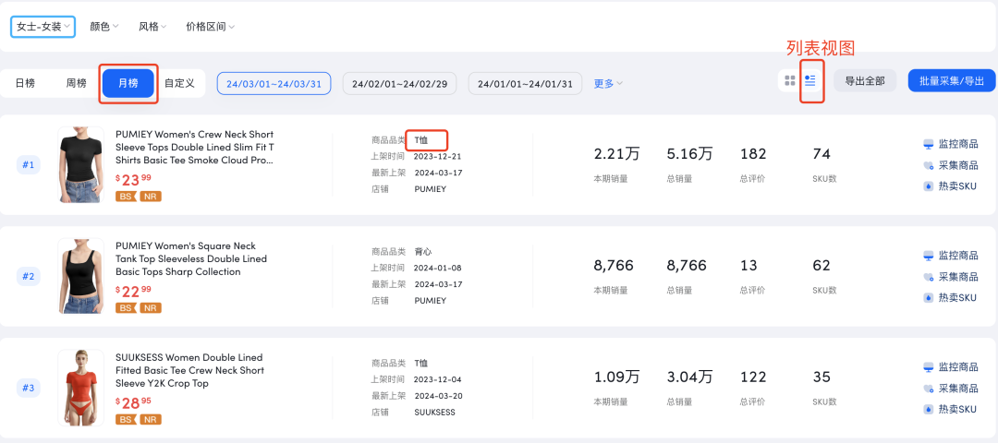Open the PUMIEY black T-shirt thumbnail

point(80,164)
